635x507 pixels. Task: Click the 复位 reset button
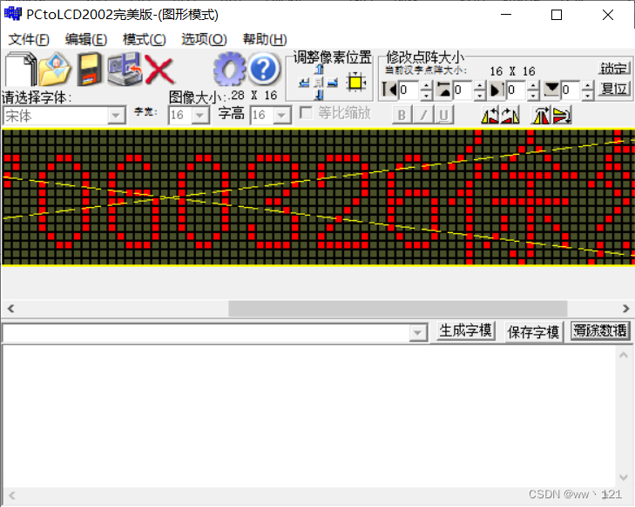point(613,88)
